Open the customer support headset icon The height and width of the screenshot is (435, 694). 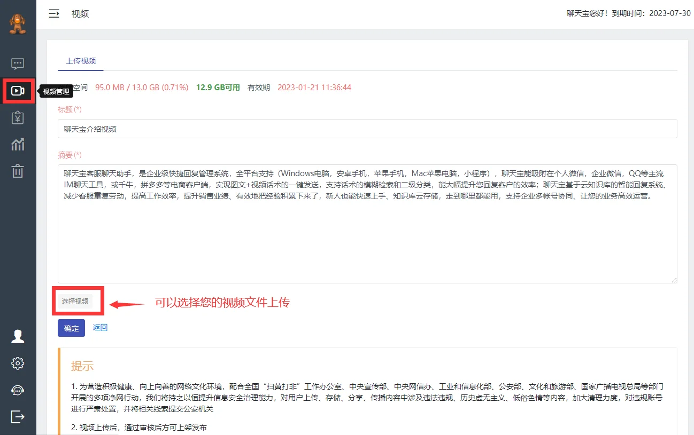pyautogui.click(x=18, y=390)
